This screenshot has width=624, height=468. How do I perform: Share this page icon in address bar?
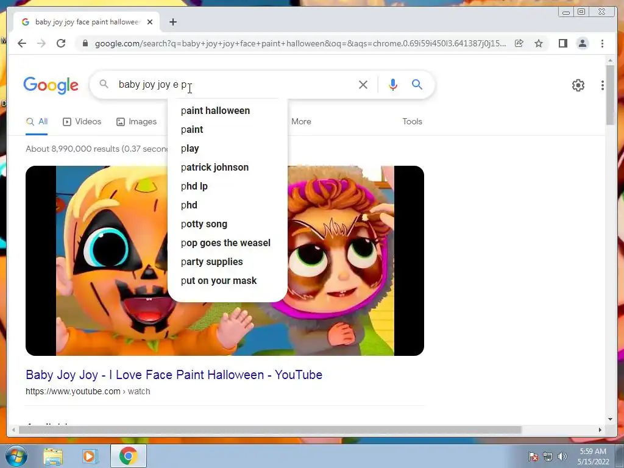point(519,43)
